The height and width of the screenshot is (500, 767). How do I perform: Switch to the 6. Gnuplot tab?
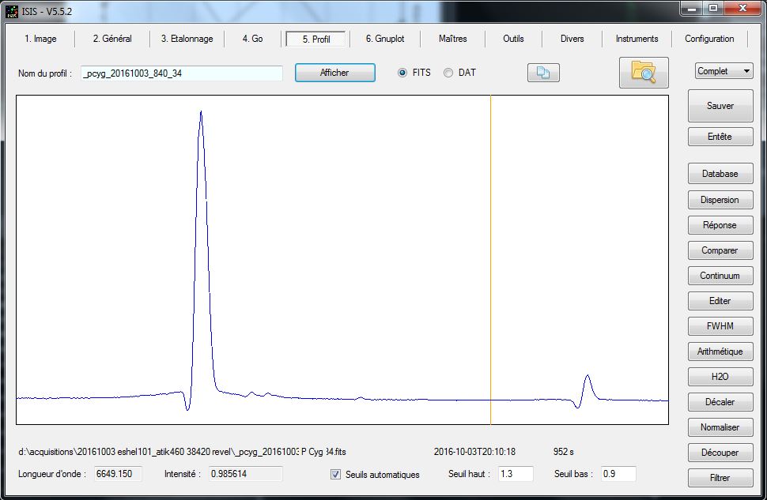click(385, 39)
